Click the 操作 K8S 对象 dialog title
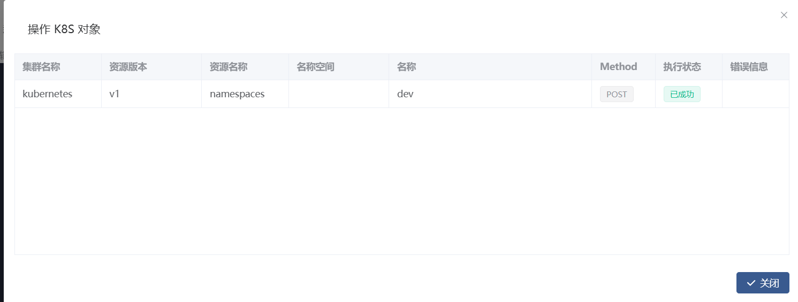The height and width of the screenshot is (302, 798). [x=64, y=29]
